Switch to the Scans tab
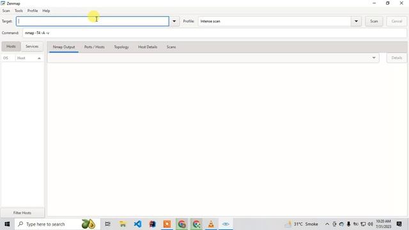 (171, 47)
